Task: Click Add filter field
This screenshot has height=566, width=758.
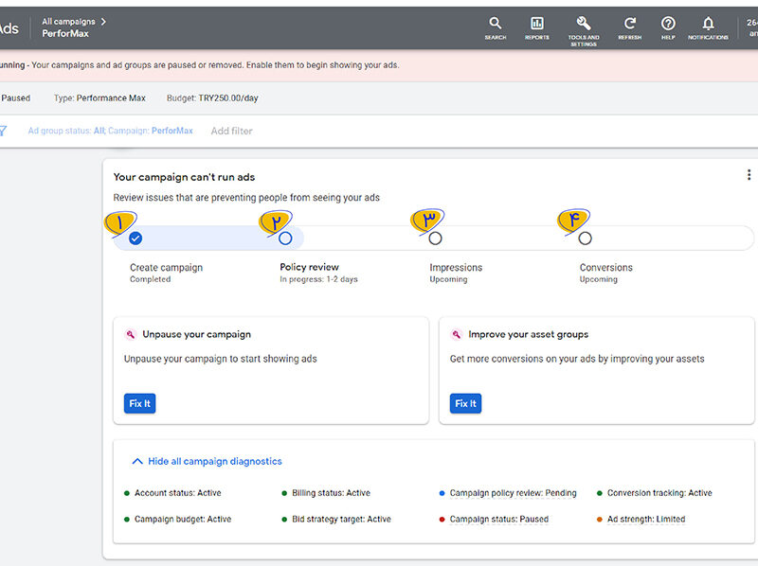Action: pos(231,131)
